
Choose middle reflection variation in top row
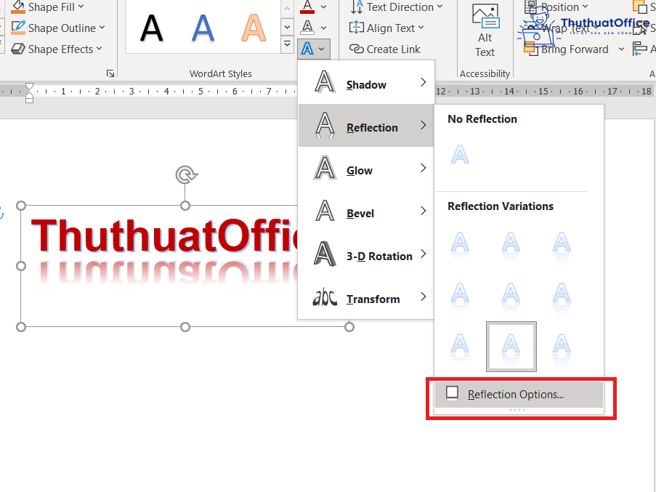pos(511,245)
